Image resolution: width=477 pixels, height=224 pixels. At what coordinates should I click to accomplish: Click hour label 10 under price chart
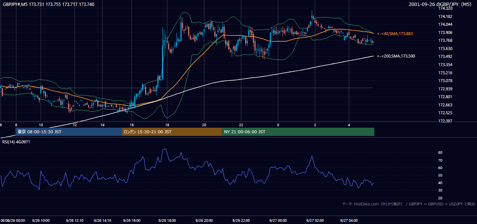point(41,125)
